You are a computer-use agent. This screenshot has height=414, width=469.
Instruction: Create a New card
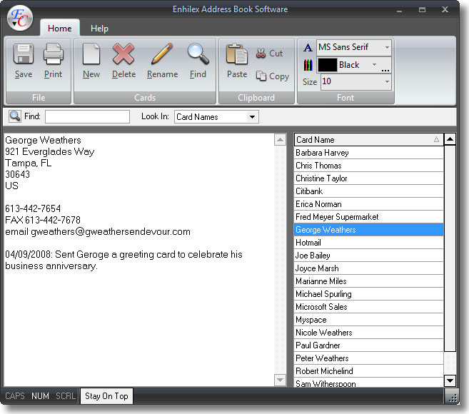click(x=91, y=61)
